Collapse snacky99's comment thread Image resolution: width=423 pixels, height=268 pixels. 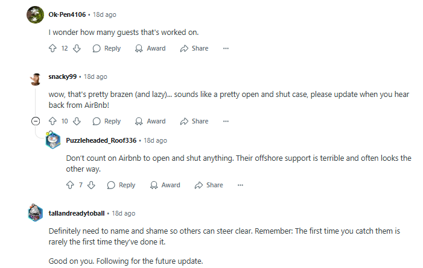(x=36, y=121)
